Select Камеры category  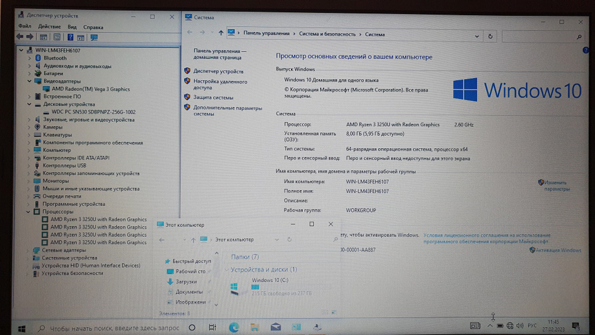pos(52,127)
